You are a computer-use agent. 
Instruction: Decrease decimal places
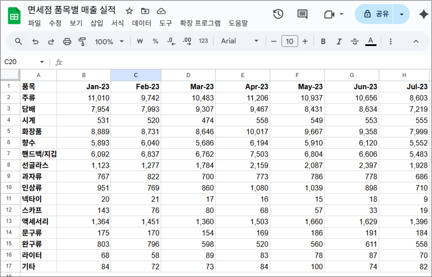[x=171, y=41]
